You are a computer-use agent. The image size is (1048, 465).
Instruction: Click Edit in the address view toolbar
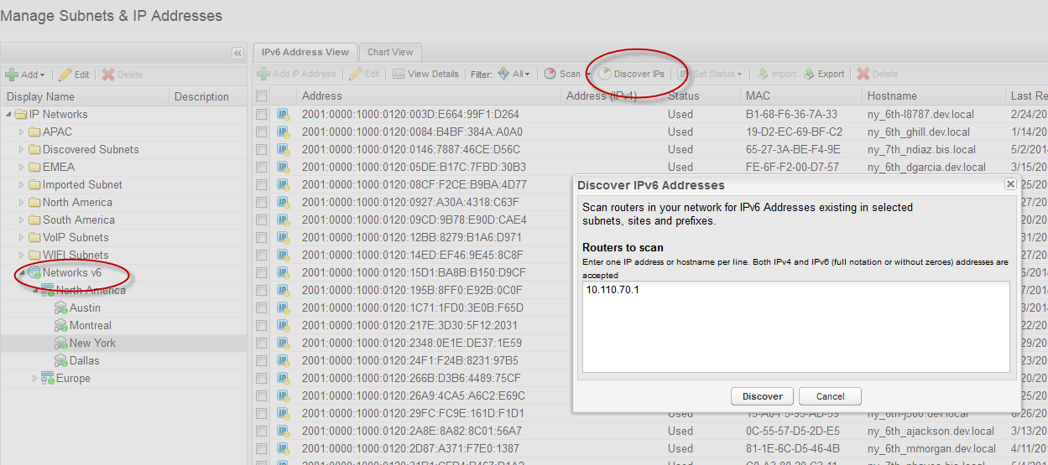(364, 74)
